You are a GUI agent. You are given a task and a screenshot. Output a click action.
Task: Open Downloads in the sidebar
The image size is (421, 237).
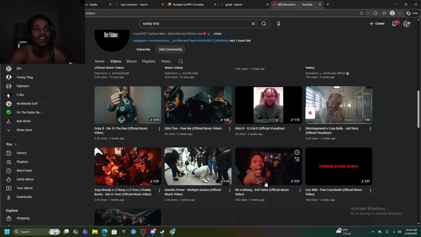25,197
